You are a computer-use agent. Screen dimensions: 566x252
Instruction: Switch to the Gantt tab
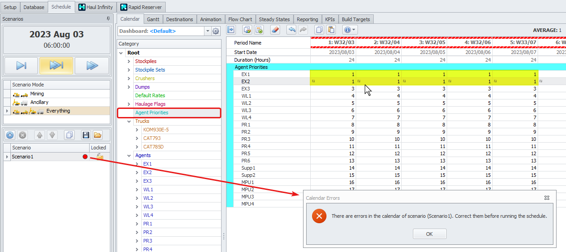[x=153, y=19]
